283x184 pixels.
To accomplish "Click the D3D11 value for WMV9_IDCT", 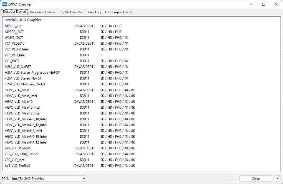I will pyautogui.click(x=84, y=38).
